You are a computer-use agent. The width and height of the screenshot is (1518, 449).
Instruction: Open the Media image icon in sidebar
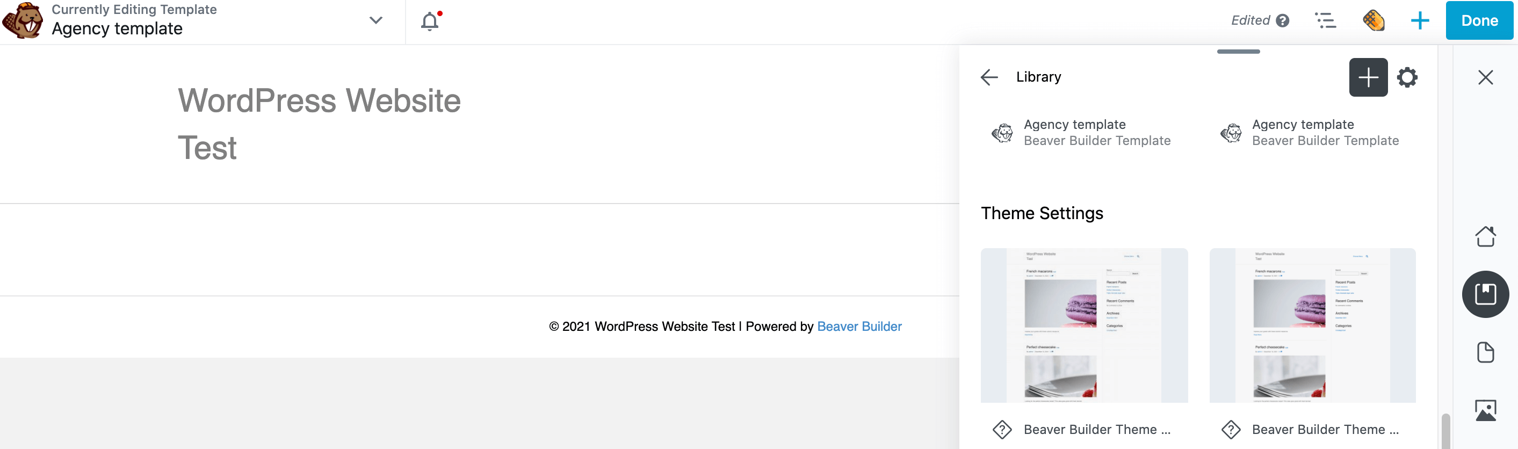click(1485, 410)
